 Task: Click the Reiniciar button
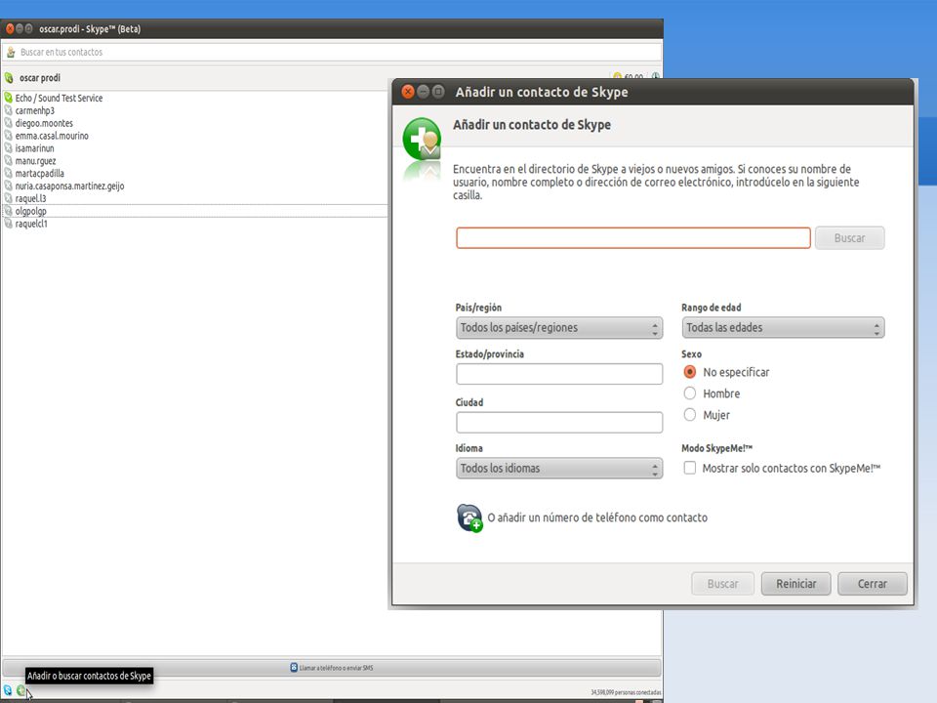click(796, 584)
